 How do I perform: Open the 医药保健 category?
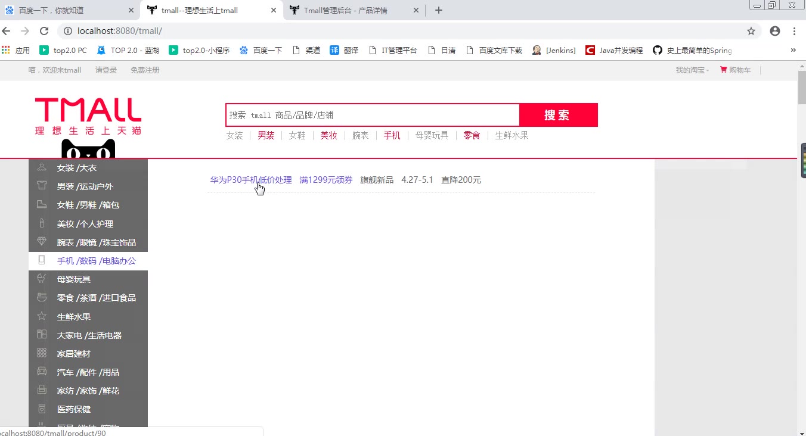tap(74, 409)
